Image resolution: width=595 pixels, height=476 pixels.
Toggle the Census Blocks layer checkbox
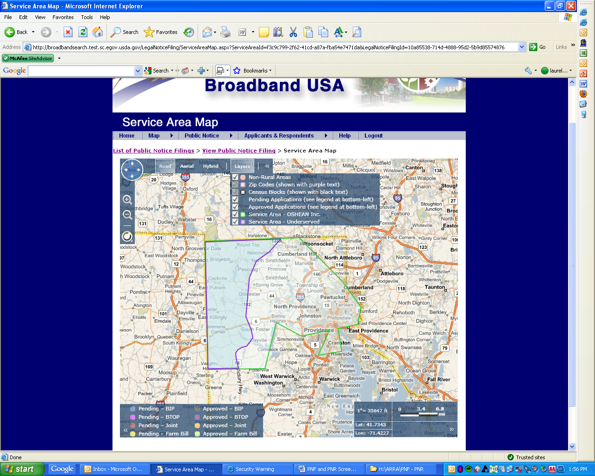235,192
